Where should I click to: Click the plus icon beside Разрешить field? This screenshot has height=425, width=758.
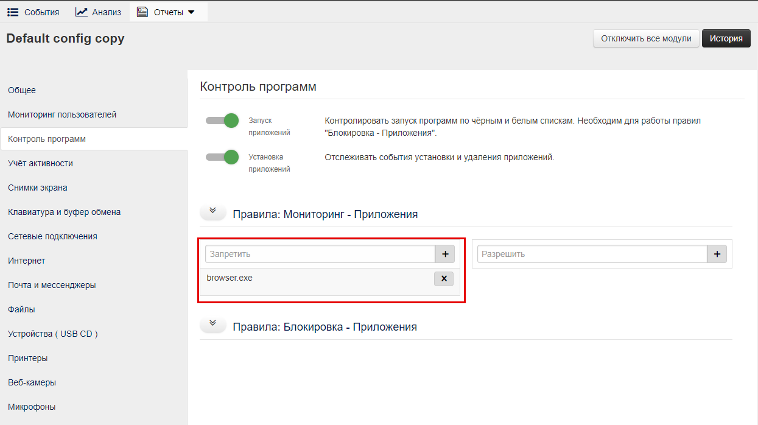[x=717, y=254]
